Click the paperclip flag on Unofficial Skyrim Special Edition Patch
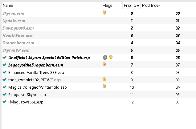Screen dimensions: 196x129 pyautogui.click(x=105, y=57)
